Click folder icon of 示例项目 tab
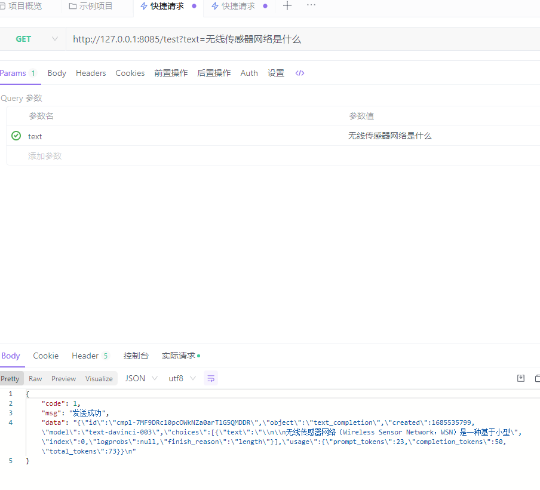 [73, 6]
